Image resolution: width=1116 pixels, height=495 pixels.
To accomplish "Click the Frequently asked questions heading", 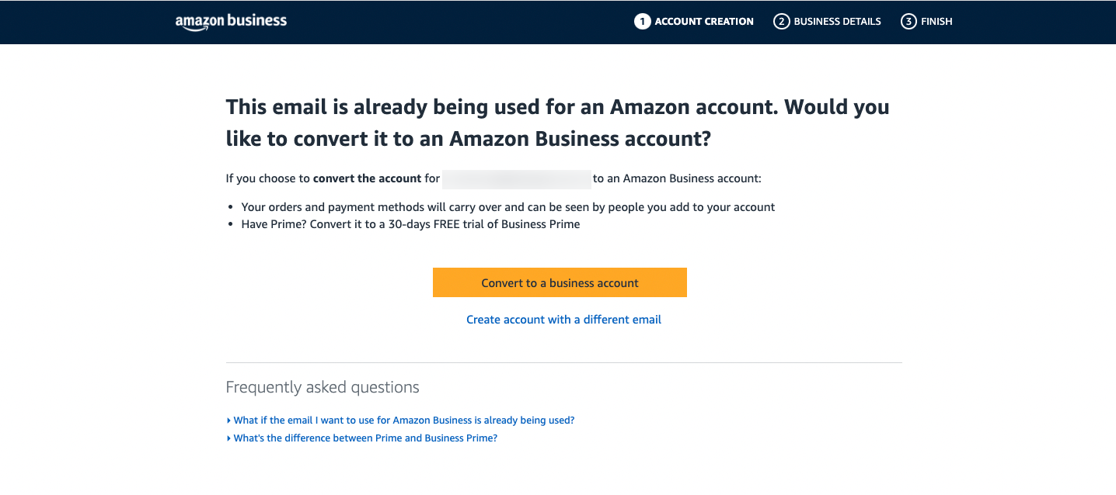I will (323, 387).
